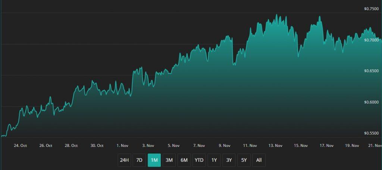Click the active 1M range button

coord(154,160)
